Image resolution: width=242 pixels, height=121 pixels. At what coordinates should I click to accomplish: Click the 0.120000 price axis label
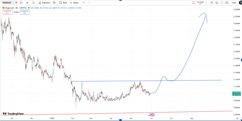(237, 80)
